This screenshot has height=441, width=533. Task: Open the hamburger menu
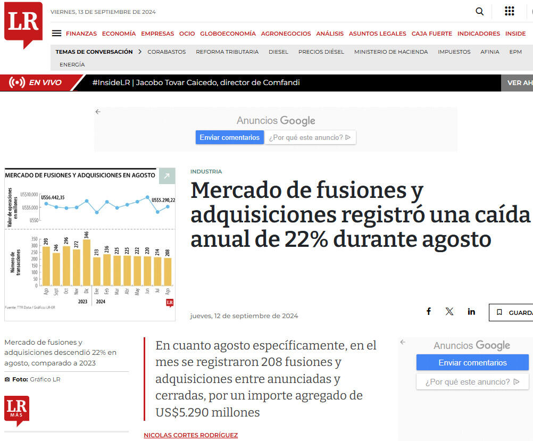(x=56, y=34)
